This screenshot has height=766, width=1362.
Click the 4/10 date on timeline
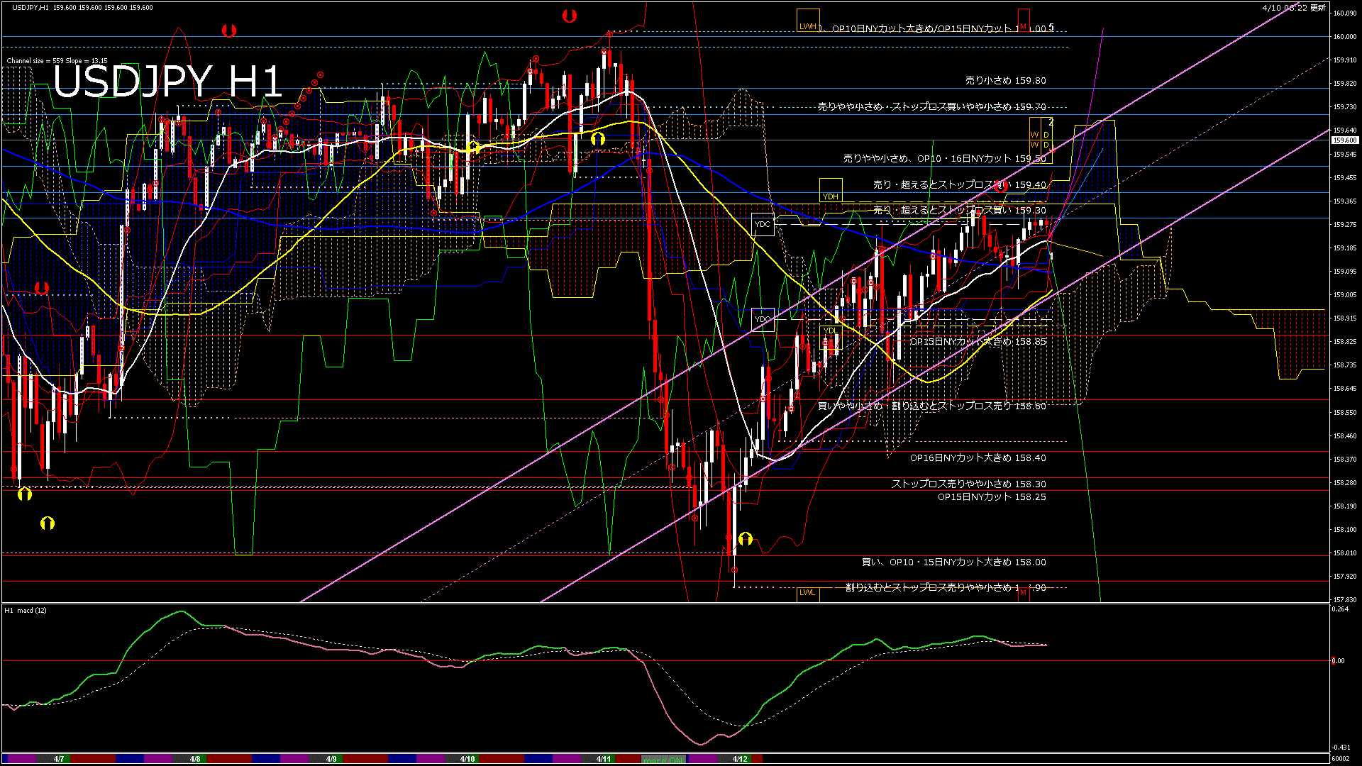point(467,759)
